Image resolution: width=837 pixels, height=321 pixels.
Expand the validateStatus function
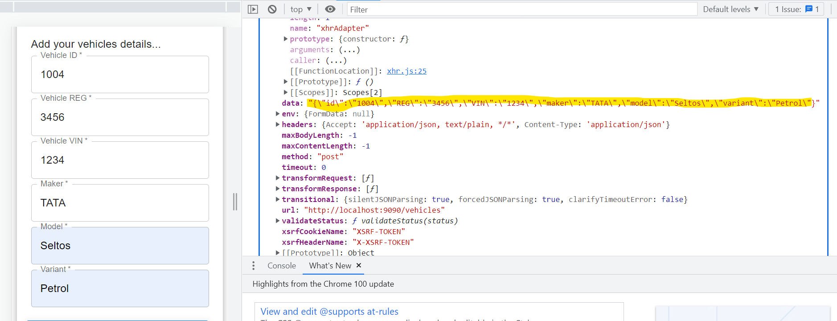click(x=278, y=221)
